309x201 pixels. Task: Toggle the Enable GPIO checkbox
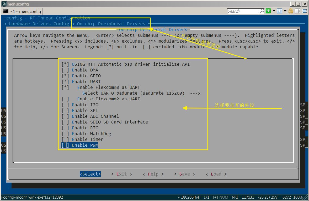click(x=65, y=76)
